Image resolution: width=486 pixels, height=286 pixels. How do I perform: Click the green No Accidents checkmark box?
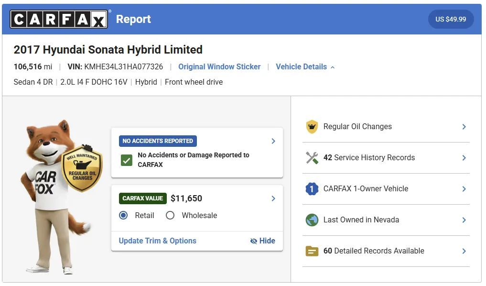127,160
